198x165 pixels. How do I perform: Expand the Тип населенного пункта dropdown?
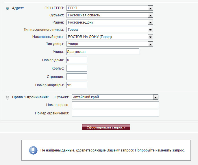tap(110, 30)
